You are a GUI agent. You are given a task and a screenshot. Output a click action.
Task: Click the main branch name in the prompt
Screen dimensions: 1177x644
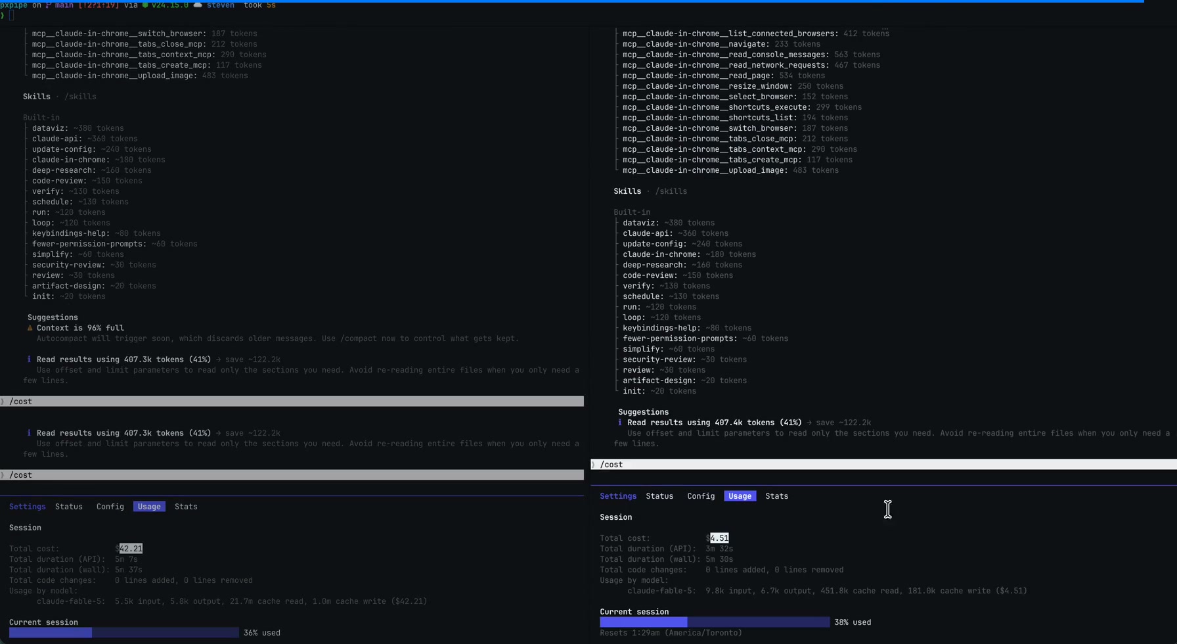click(x=64, y=5)
